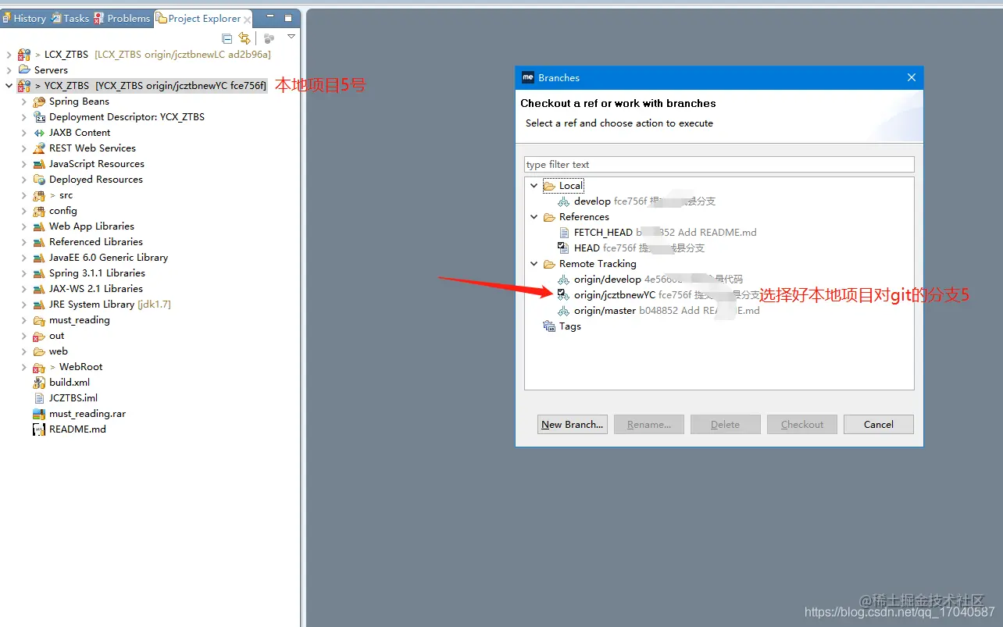Click the Deployment Descriptor icon
The height and width of the screenshot is (627, 1003).
coord(39,117)
